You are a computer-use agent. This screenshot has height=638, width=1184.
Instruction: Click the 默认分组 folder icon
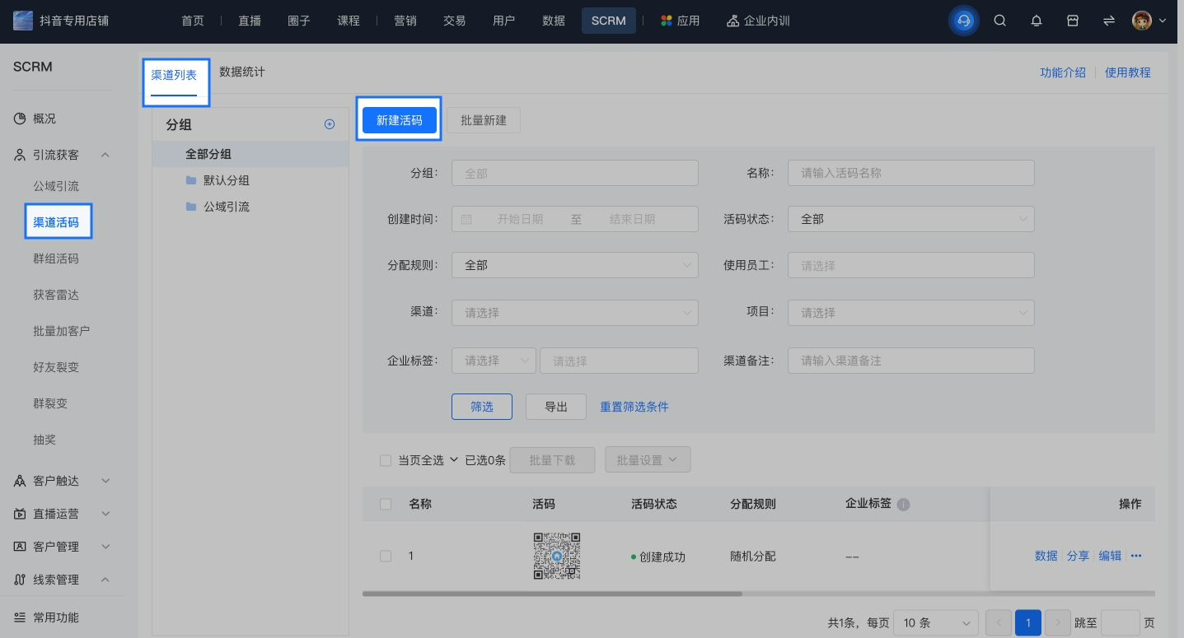click(191, 180)
